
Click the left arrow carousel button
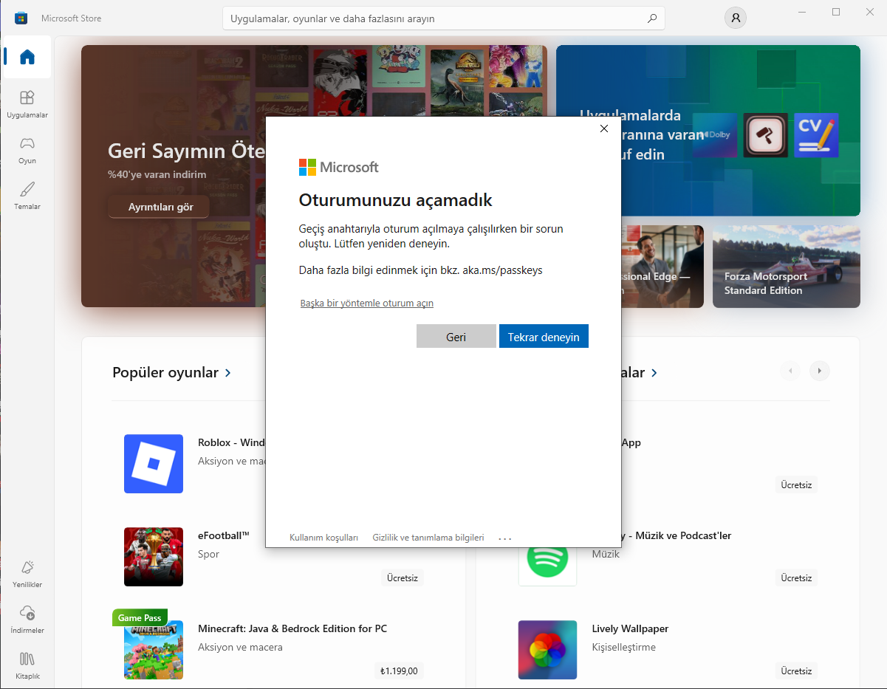point(790,371)
